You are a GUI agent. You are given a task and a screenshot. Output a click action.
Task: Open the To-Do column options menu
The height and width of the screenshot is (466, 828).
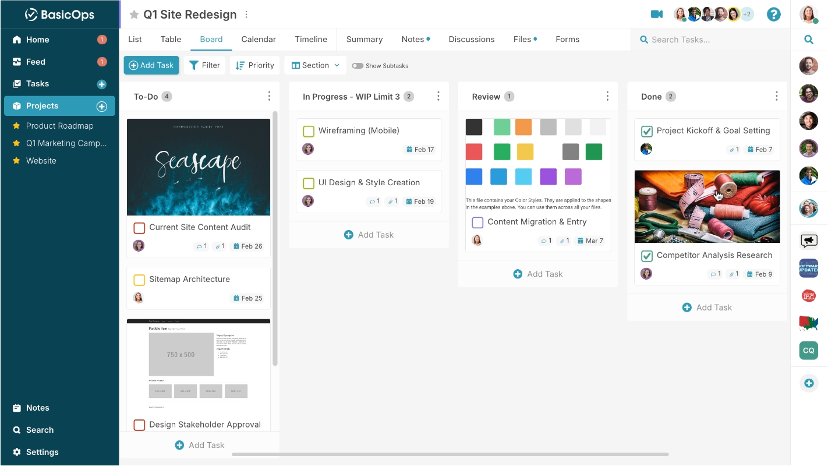point(269,96)
